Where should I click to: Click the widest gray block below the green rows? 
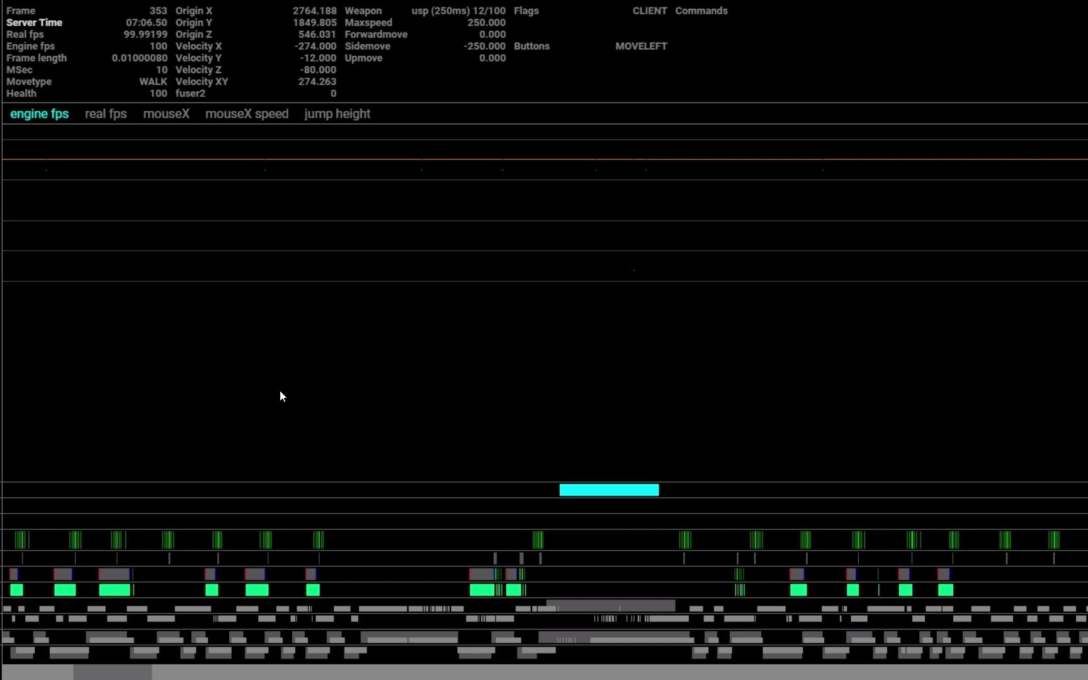(611, 606)
